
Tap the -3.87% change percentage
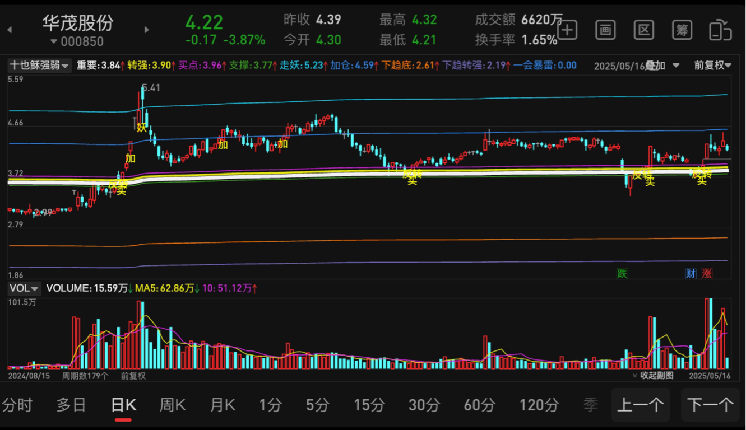[244, 40]
